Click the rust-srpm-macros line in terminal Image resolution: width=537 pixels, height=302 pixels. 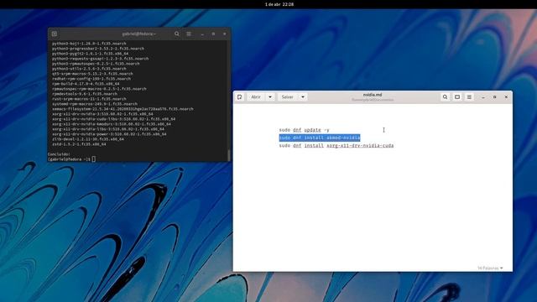click(x=89, y=99)
